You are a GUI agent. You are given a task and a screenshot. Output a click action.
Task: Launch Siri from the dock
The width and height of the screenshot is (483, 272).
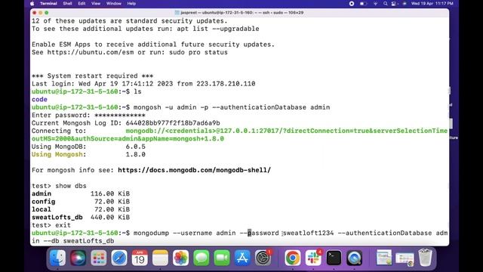click(x=78, y=258)
